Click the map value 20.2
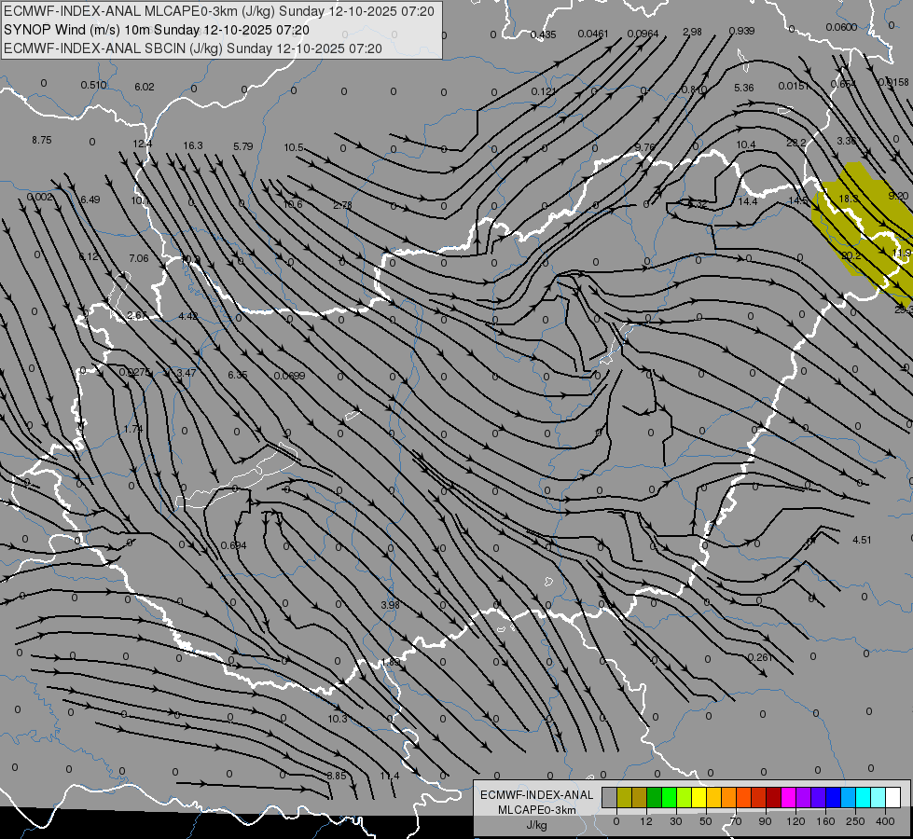The image size is (913, 839). (851, 255)
